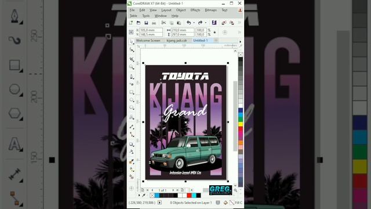Screen dimensions: 371x209
Task: Redo the last action
Action: [x=200, y=23]
